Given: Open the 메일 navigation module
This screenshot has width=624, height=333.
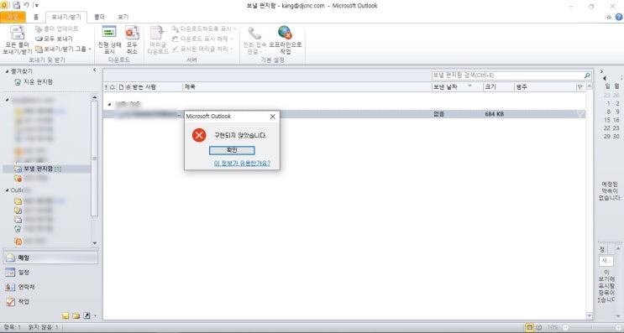Looking at the screenshot, I should tap(50, 258).
